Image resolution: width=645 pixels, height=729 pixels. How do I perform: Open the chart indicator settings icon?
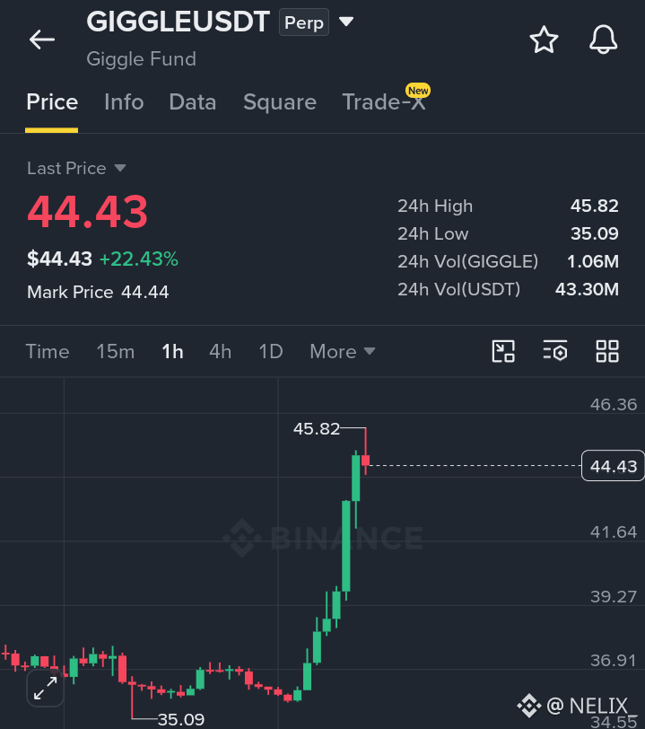point(555,351)
